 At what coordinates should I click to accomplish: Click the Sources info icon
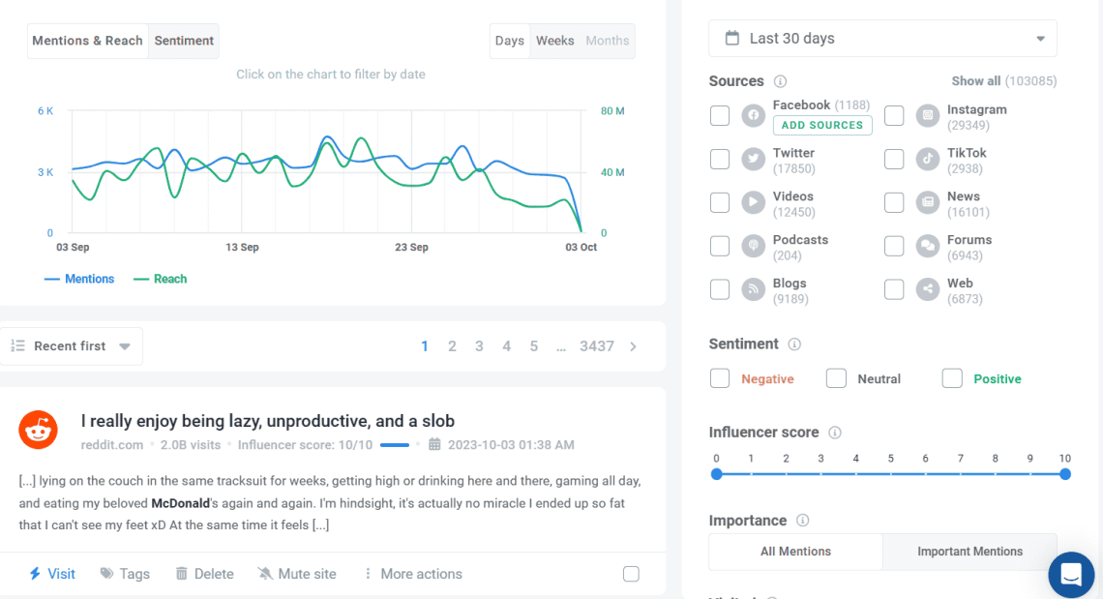coord(781,81)
